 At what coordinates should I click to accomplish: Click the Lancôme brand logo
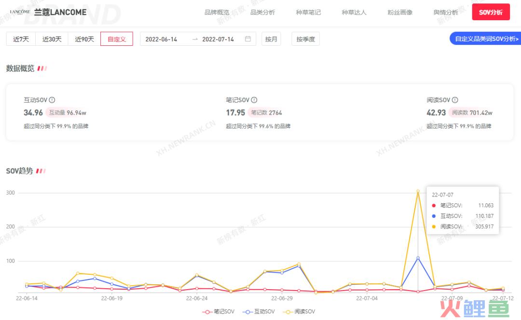point(20,12)
